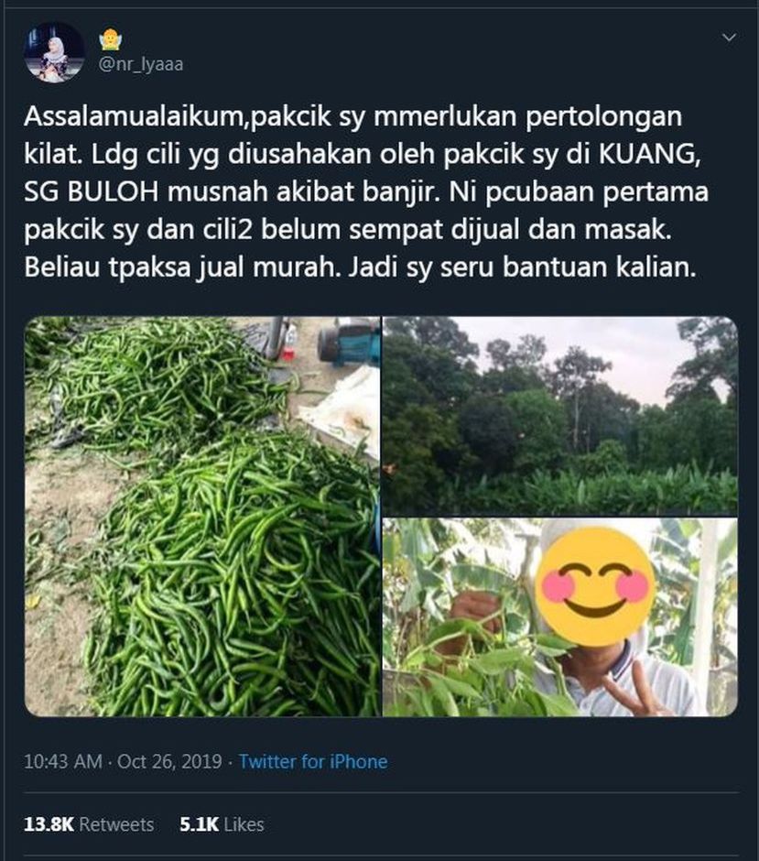The width and height of the screenshot is (759, 861).
Task: Click the profile avatar of nr_lyaaa
Action: pos(54,52)
